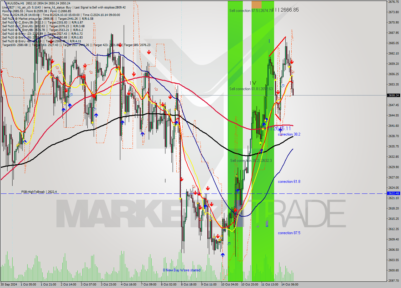Click the blue 2622.40 price level tag

[x=393, y=193]
